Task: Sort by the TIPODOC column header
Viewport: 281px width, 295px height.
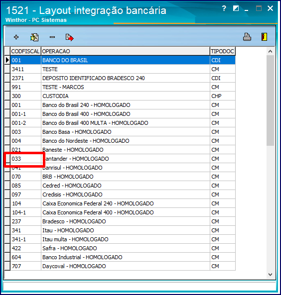Action: 223,51
